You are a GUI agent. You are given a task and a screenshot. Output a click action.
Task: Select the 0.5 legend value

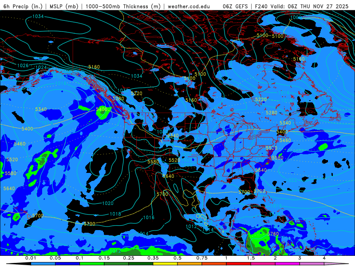177,258
